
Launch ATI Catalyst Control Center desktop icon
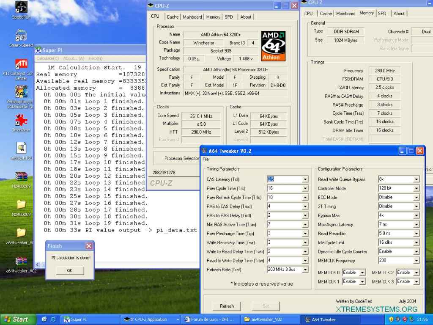pyautogui.click(x=21, y=64)
